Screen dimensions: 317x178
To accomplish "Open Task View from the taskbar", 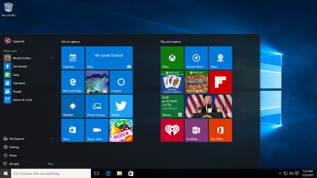I will click(96, 173).
